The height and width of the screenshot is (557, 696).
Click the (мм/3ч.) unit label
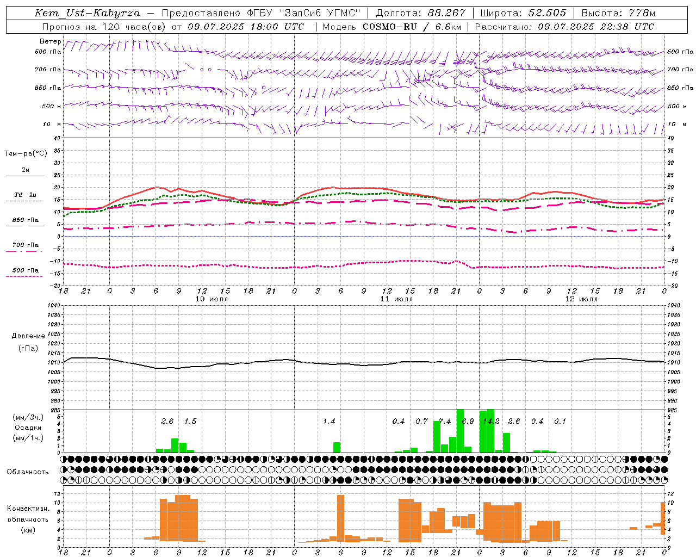[28, 417]
